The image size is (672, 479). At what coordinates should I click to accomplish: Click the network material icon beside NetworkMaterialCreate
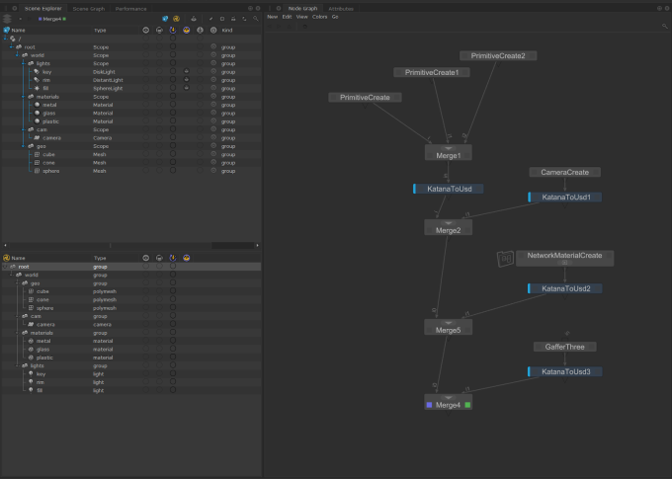pos(504,257)
